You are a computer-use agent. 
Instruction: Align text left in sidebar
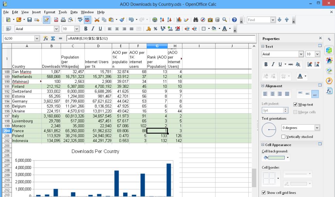[x=265, y=94]
